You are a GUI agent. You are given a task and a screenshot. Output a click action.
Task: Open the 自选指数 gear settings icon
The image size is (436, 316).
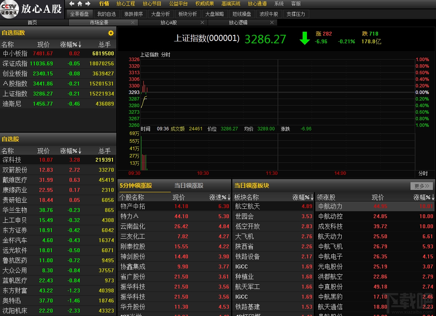pos(111,33)
